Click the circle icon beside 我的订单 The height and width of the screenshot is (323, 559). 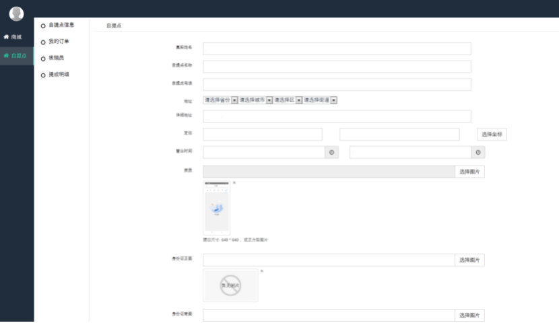(43, 42)
